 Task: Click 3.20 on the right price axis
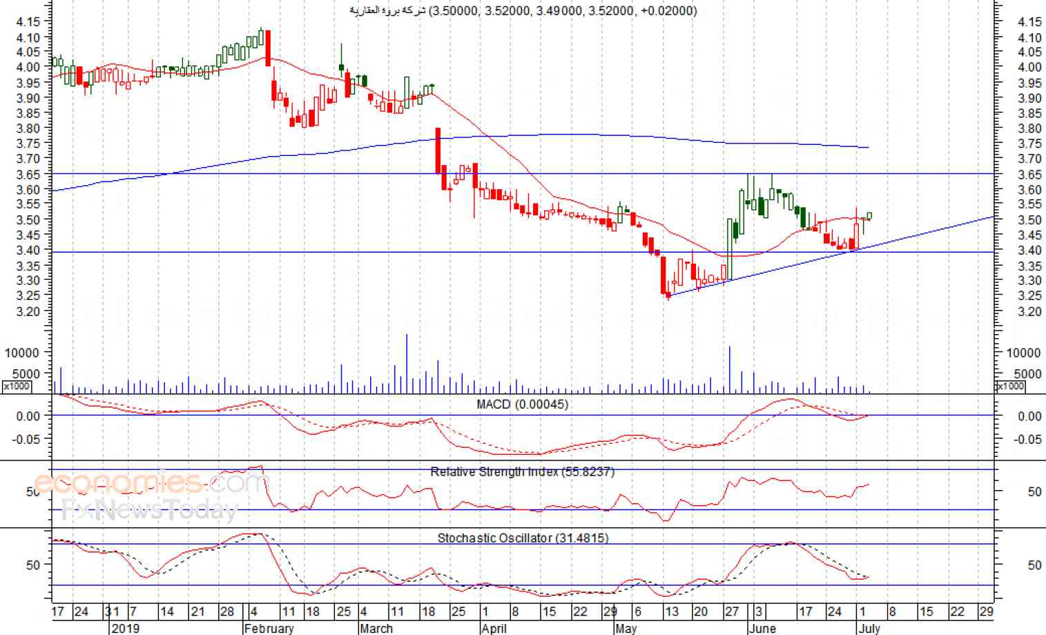pos(1029,311)
